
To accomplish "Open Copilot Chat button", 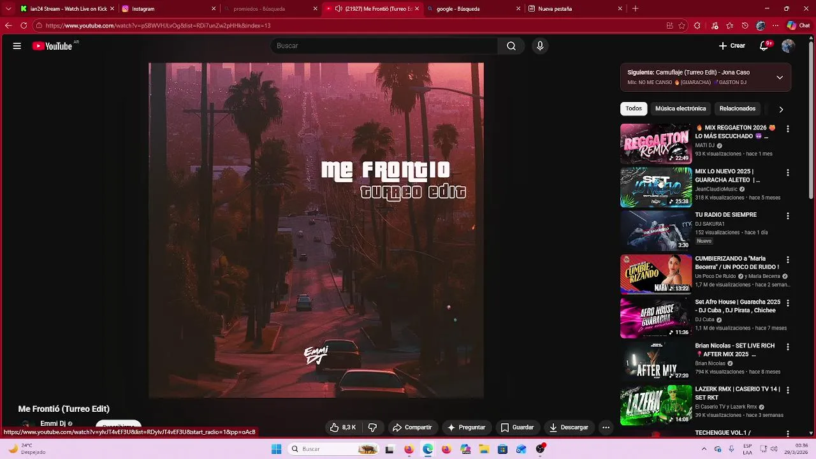I will pos(799,25).
